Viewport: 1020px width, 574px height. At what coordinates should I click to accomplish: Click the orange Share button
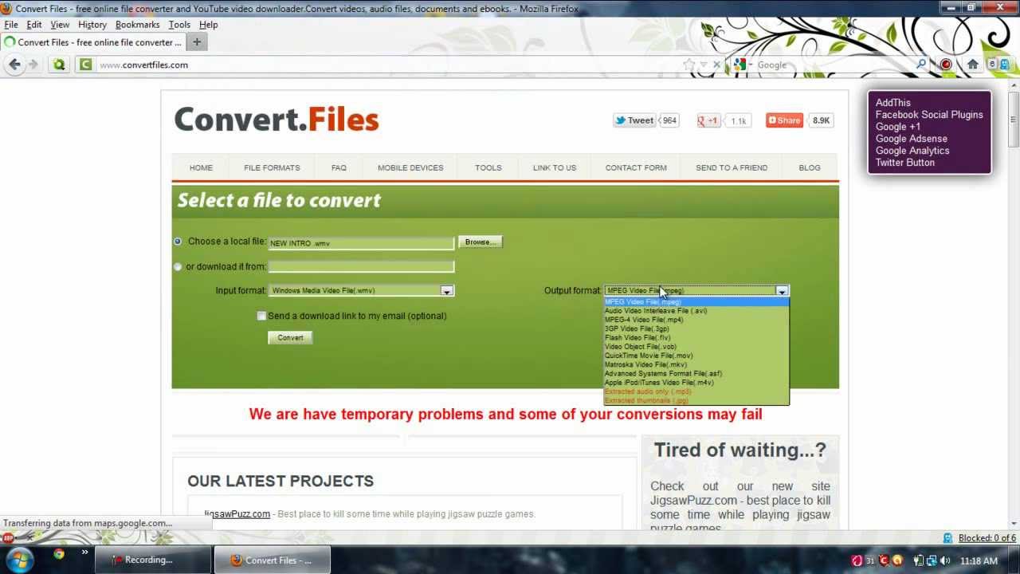(784, 120)
